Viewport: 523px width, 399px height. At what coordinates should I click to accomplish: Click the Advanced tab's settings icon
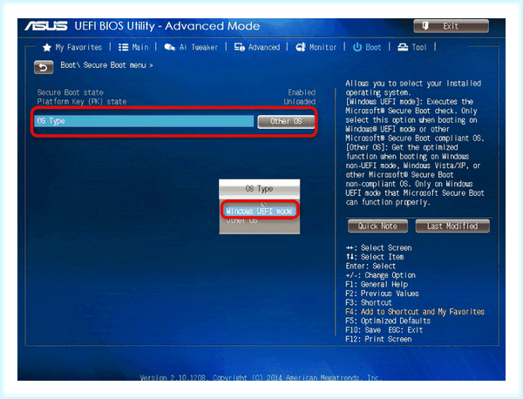[x=239, y=47]
